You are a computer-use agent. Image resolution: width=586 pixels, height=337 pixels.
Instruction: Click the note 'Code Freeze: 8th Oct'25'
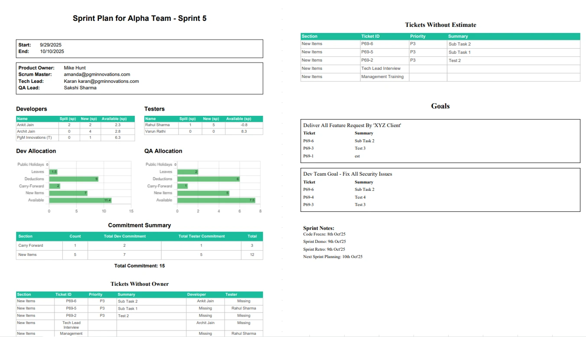[324, 234]
